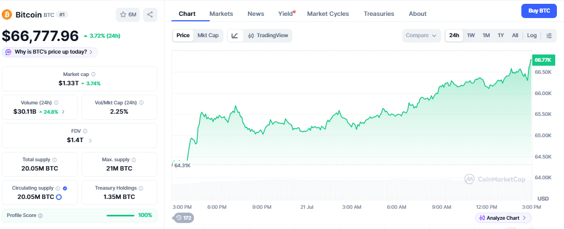
Task: Click FDV info icon
Action: [x=85, y=131]
